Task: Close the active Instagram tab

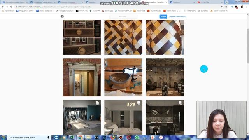Action: pos(166,2)
